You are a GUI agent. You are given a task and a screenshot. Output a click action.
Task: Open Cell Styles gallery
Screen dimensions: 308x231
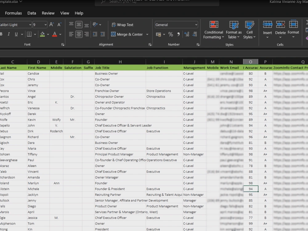click(249, 30)
